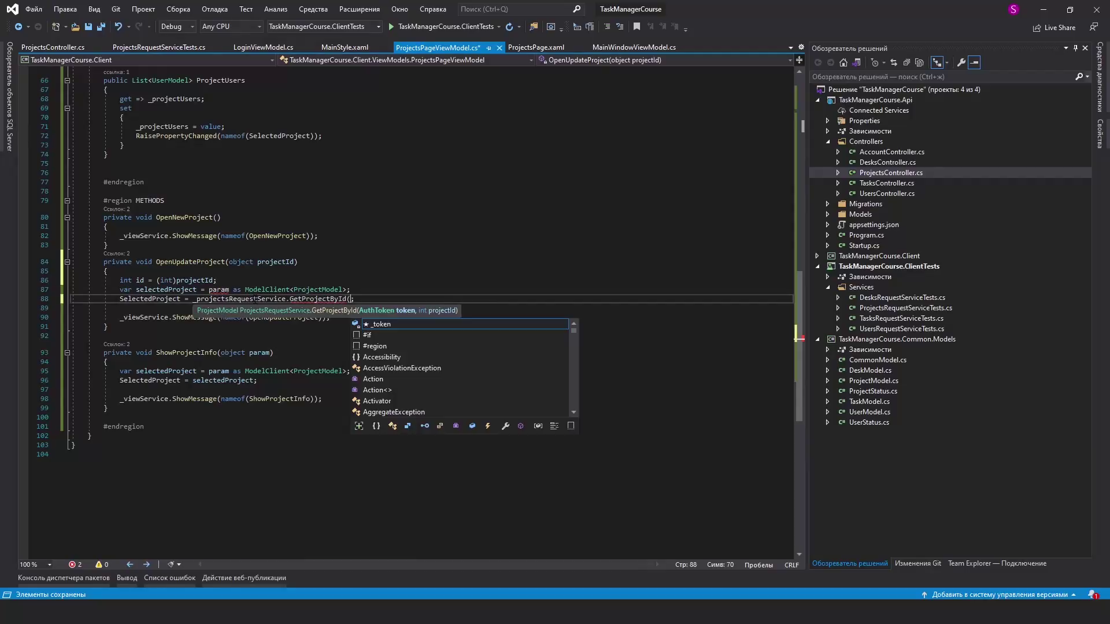Screen dimensions: 1110x624
Task: Toggle IntelliSense snippets filter icon
Action: click(x=571, y=426)
